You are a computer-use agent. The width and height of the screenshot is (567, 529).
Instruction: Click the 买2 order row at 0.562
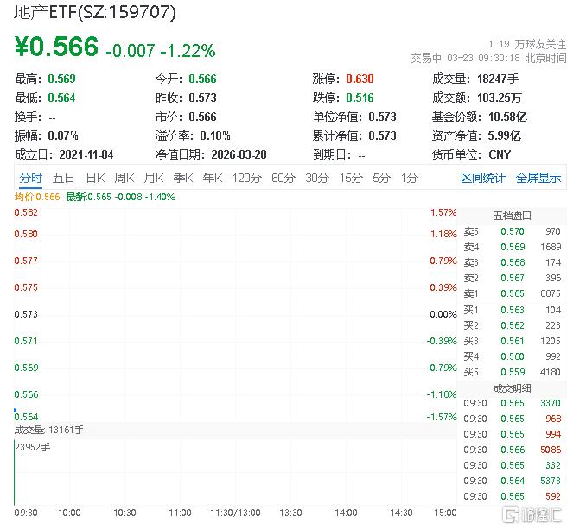512,325
